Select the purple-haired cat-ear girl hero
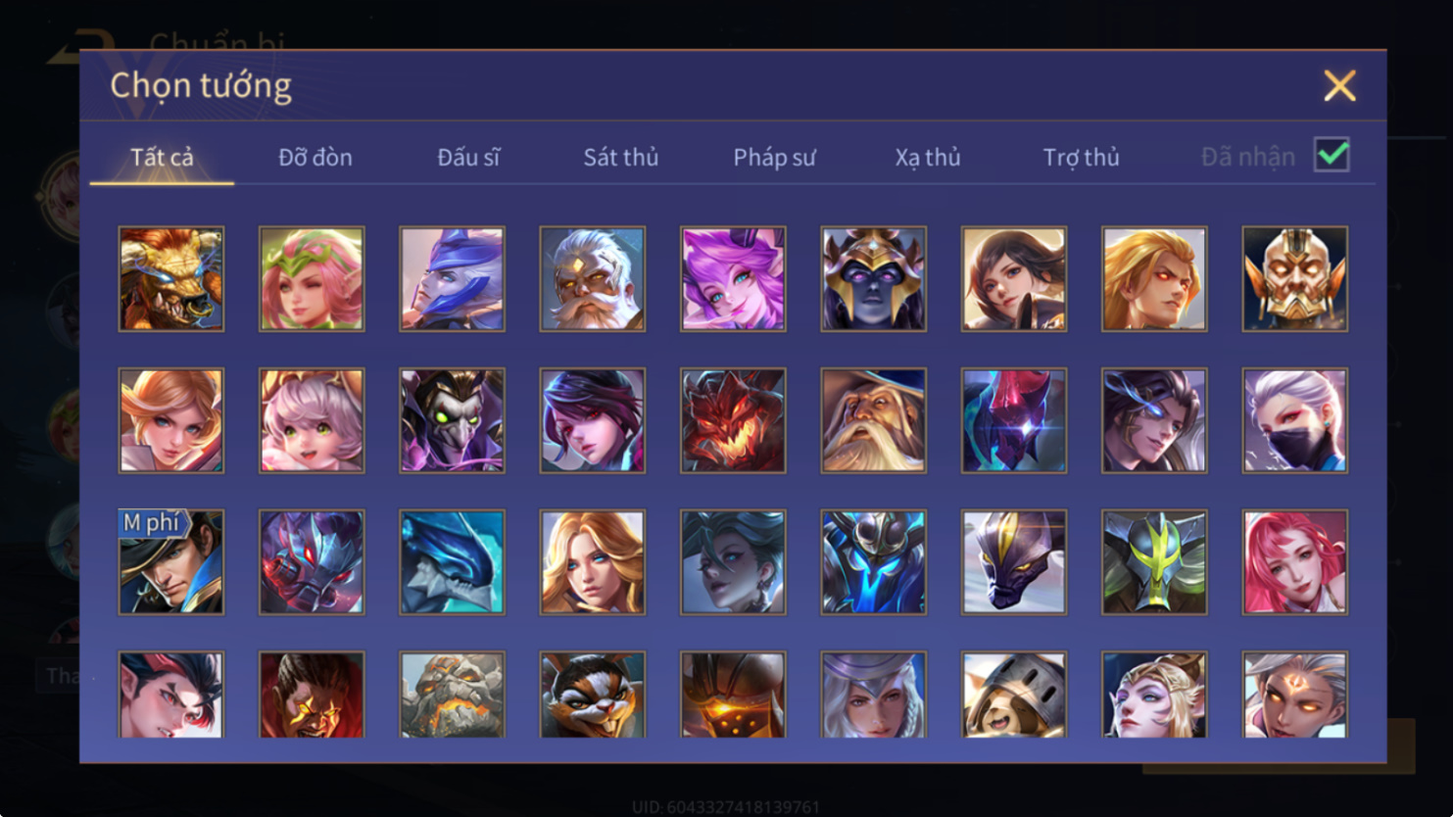This screenshot has height=817, width=1453. 733,279
